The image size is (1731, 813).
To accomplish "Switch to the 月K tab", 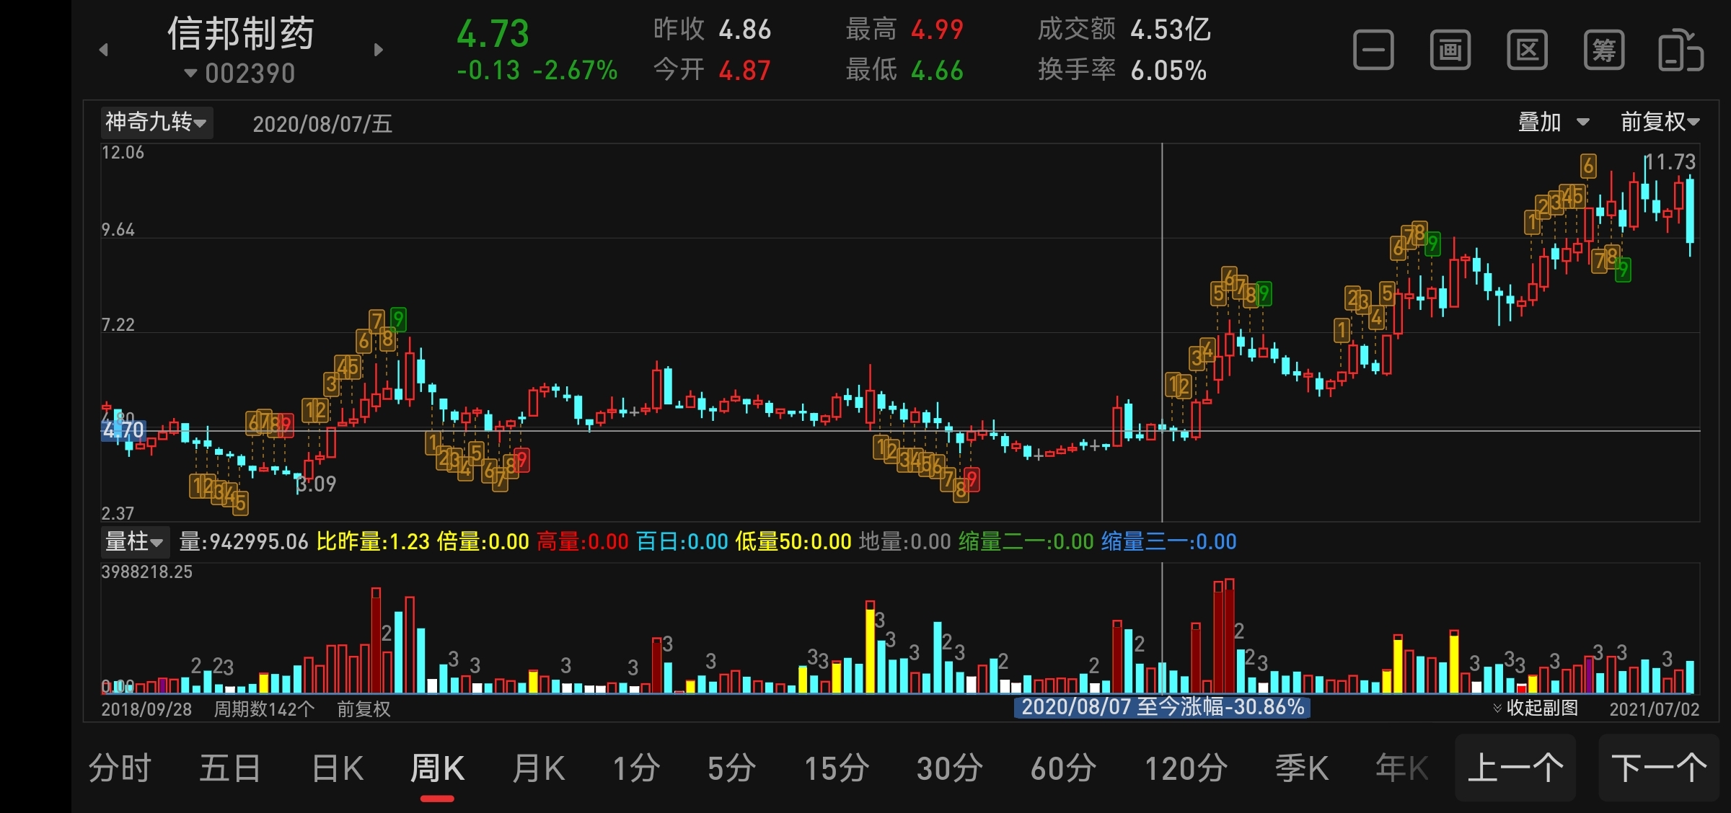I will [538, 768].
